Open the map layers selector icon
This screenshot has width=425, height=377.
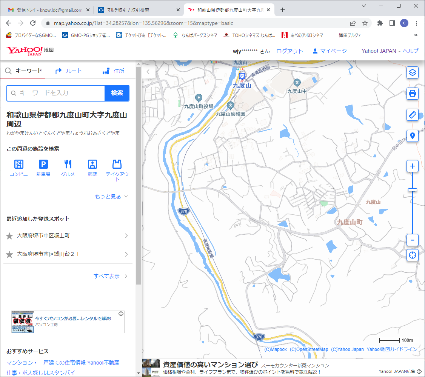(413, 72)
